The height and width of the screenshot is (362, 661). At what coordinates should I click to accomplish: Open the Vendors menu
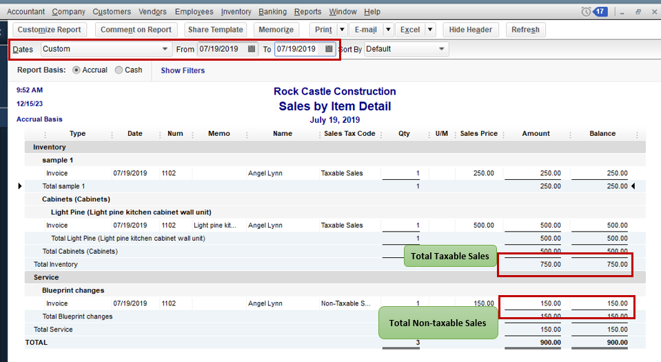click(x=152, y=12)
